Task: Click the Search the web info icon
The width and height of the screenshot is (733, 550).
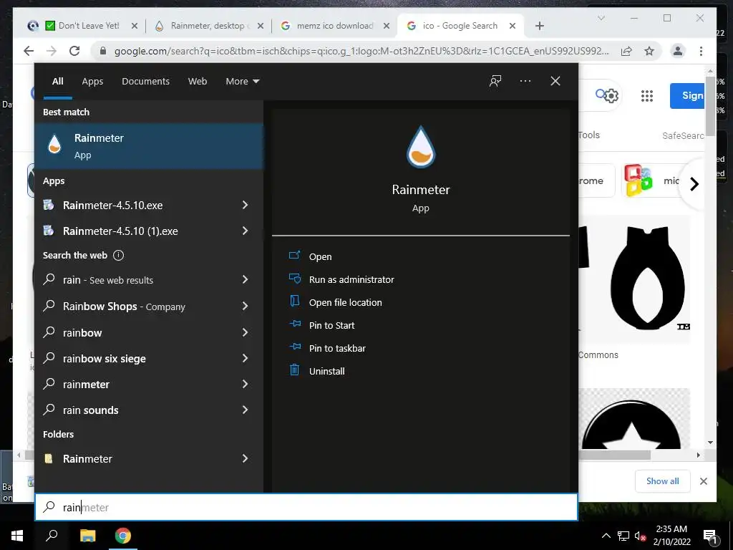Action: click(x=119, y=256)
